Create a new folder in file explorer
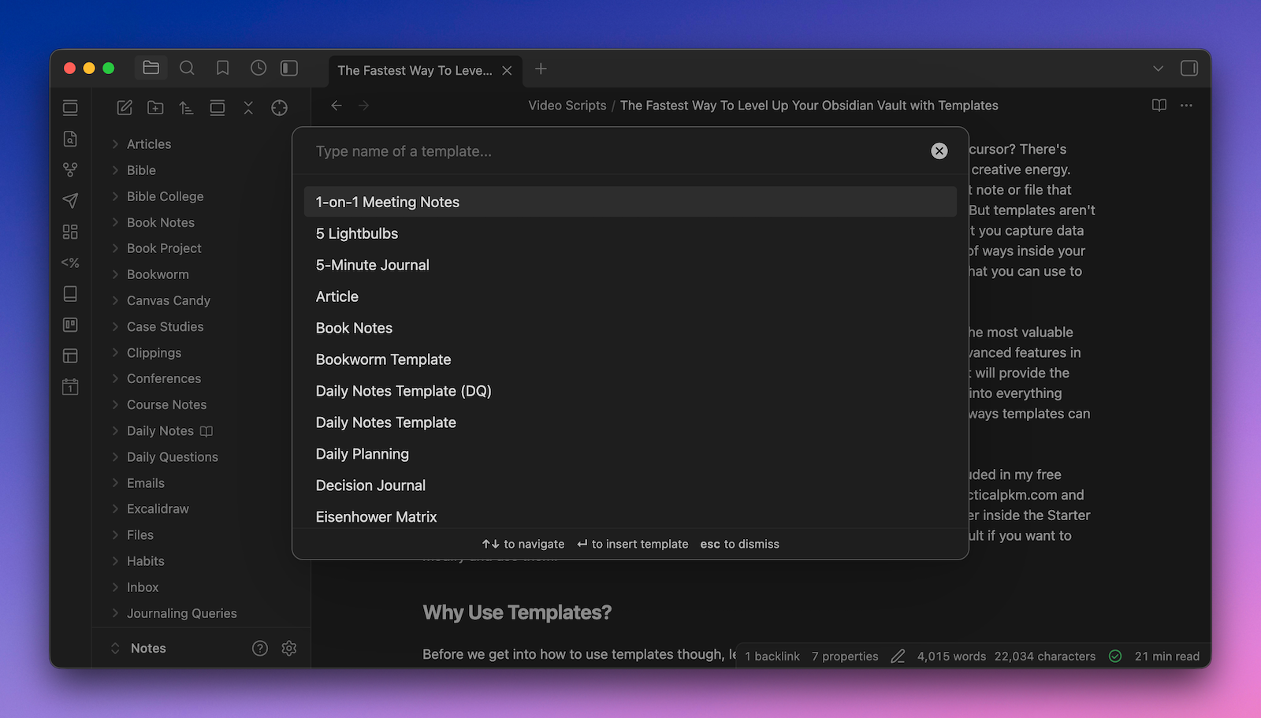 pyautogui.click(x=155, y=108)
